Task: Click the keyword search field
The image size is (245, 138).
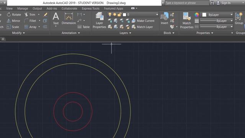Action: [187, 3]
